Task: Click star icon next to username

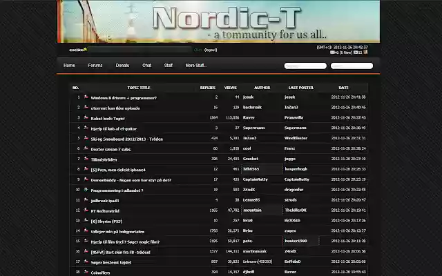Action: tap(86, 49)
